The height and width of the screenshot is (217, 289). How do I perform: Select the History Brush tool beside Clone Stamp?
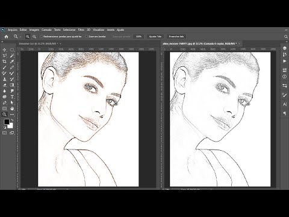click(x=12, y=79)
